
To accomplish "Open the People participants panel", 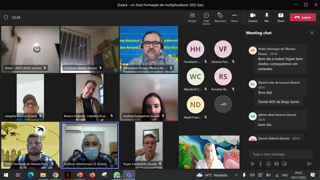I will pos(192,17).
